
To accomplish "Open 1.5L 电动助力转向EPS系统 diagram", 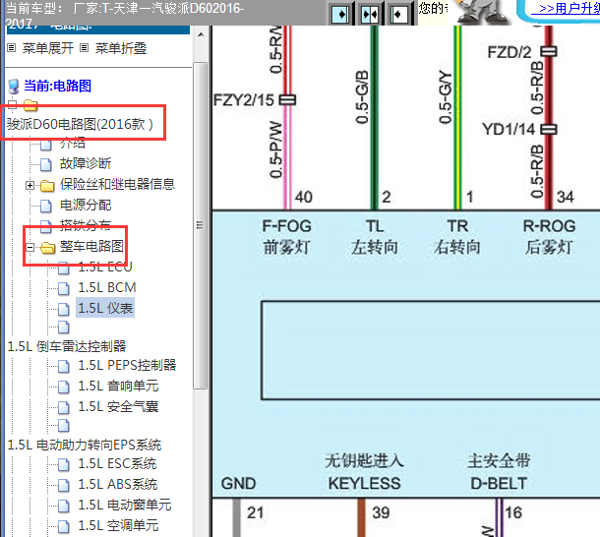I will pyautogui.click(x=85, y=445).
